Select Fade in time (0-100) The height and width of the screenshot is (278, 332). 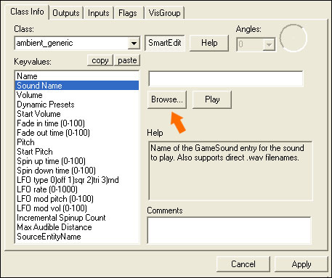click(77, 123)
